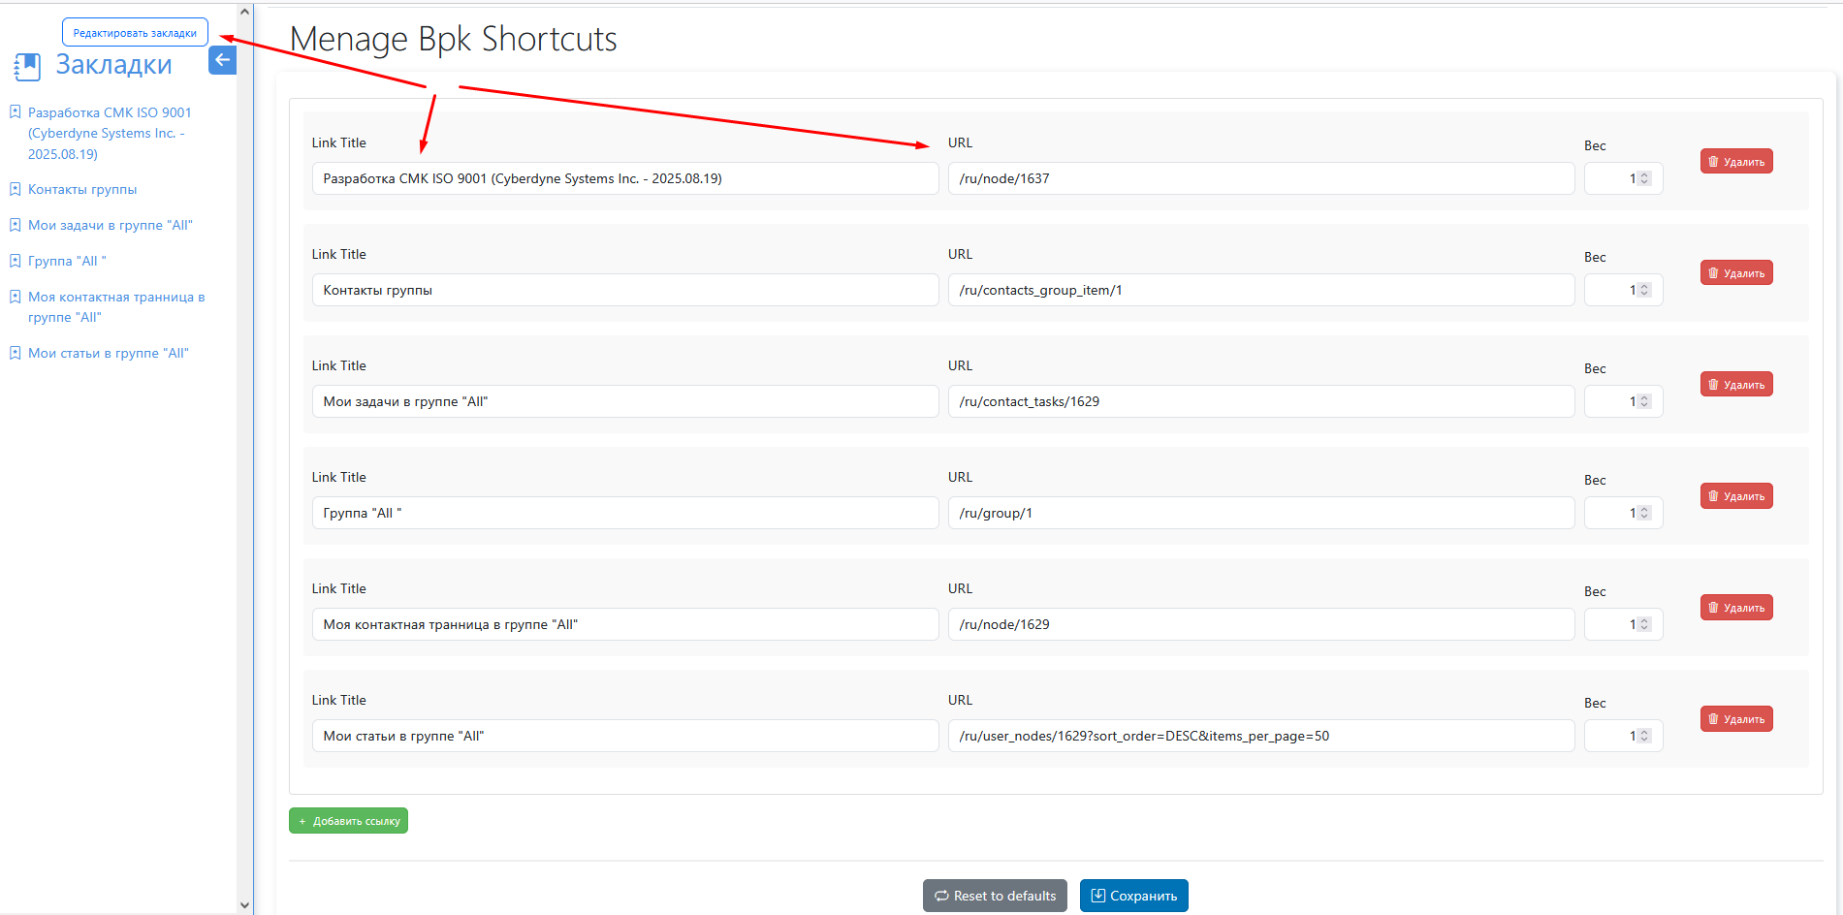
Task: Remove the /ru/group/1 shortcut entry
Action: 1735,496
